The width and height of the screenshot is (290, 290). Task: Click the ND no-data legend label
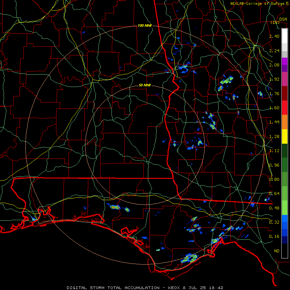(277, 251)
